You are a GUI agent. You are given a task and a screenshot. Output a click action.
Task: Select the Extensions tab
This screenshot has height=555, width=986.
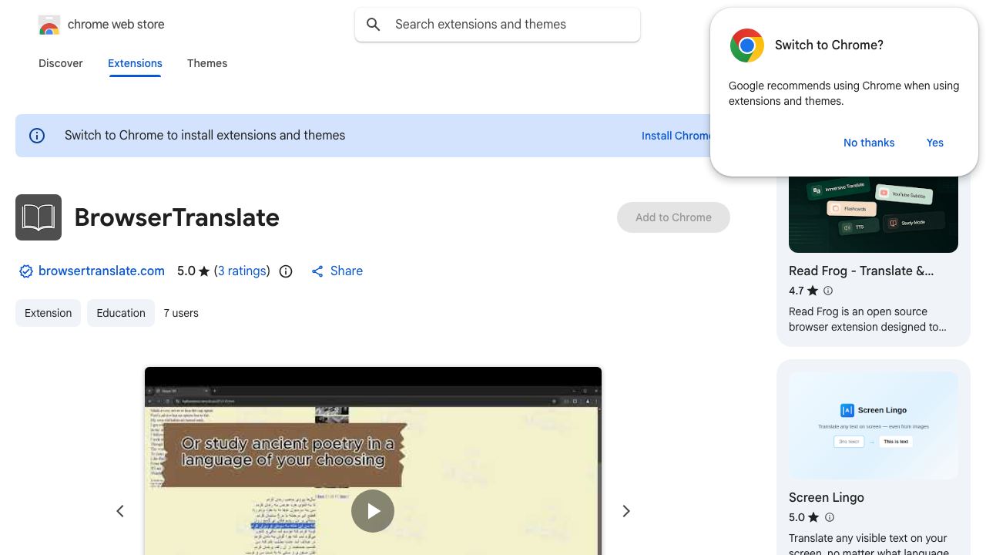point(135,63)
